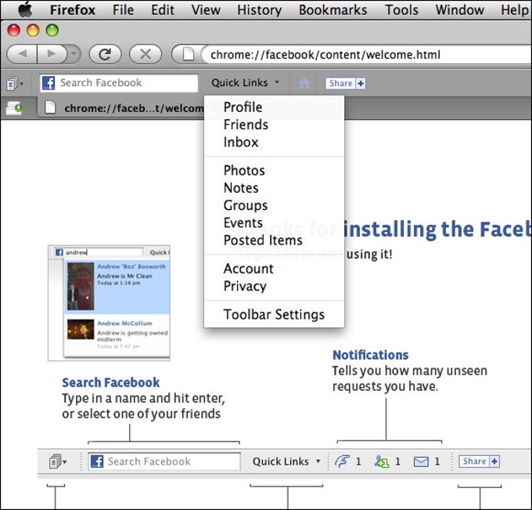The image size is (532, 510).
Task: Click the Notifications heading on page
Action: pos(371,355)
